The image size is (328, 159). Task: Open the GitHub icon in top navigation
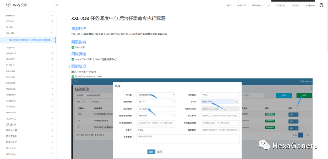coord(322,5)
